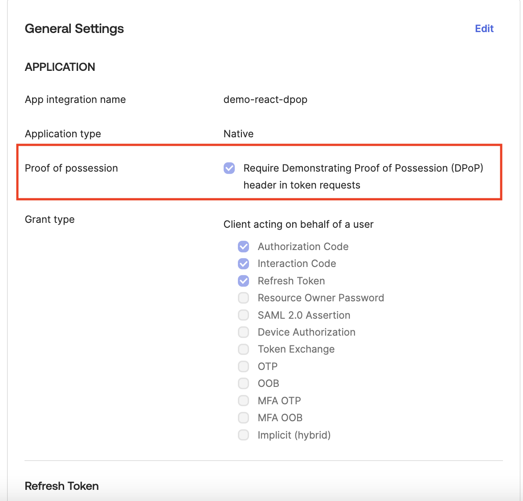Check the OOB grant type box
This screenshot has height=501, width=523.
[x=244, y=383]
